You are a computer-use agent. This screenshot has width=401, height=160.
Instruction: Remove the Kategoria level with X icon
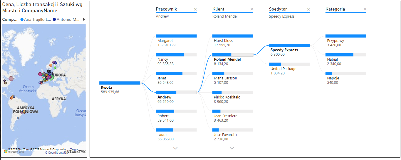[x=365, y=9]
